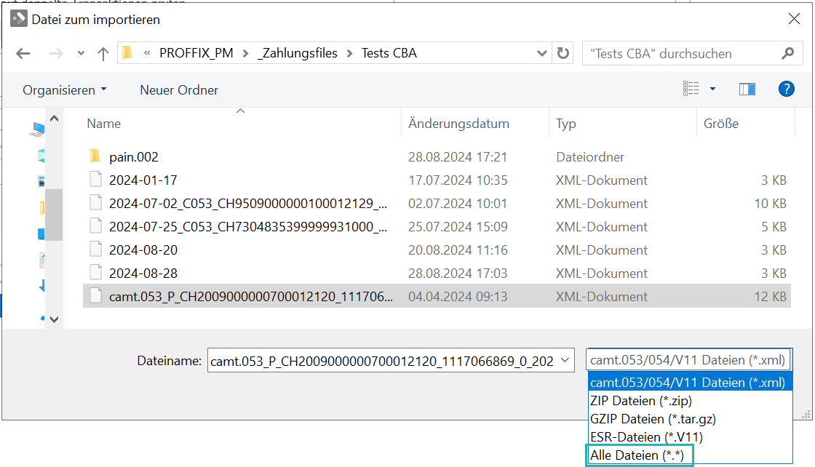Open the help question mark icon
Image resolution: width=815 pixels, height=467 pixels.
pyautogui.click(x=787, y=89)
